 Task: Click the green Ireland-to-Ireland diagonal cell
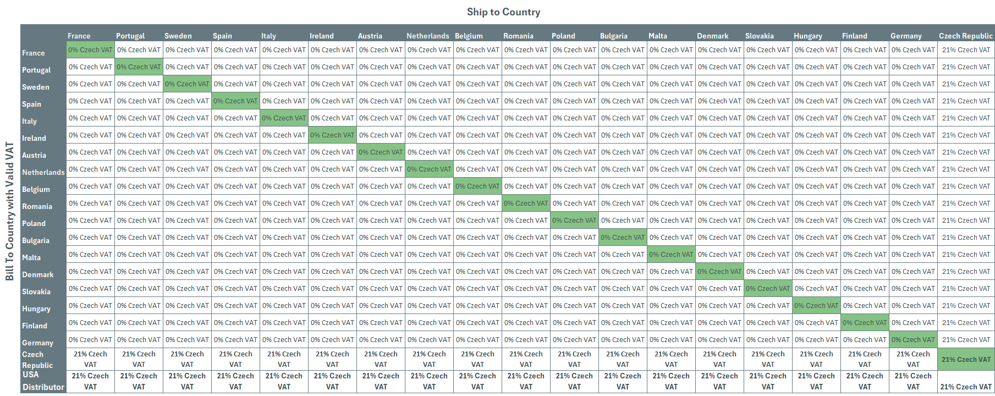(332, 135)
